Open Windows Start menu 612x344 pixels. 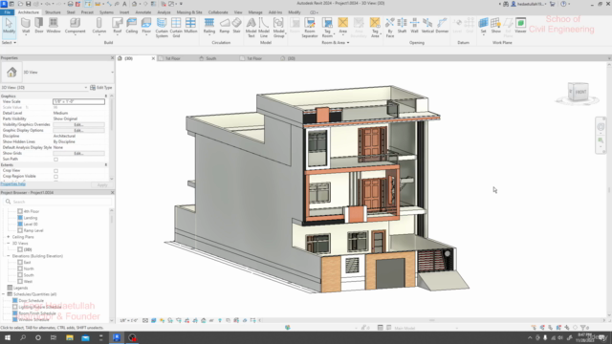(8, 337)
